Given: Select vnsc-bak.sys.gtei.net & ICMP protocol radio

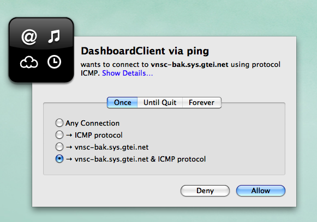Looking at the screenshot, I should coord(59,159).
